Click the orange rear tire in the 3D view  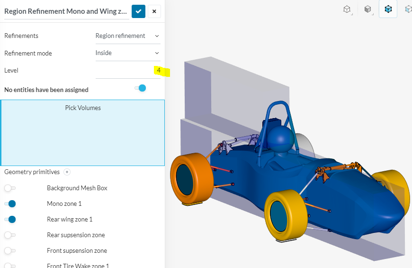(191, 179)
